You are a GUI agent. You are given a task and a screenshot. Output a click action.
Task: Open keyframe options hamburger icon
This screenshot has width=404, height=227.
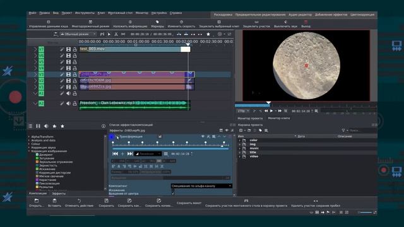tap(165, 154)
